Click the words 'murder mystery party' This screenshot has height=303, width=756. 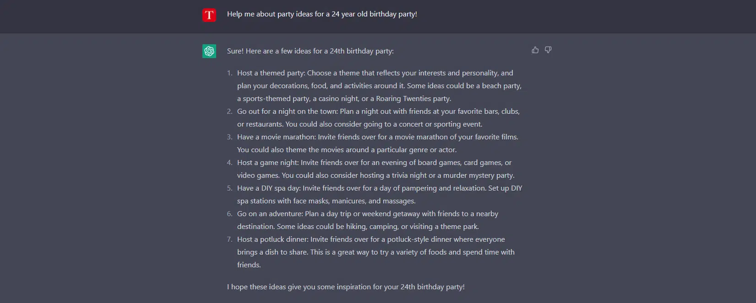click(x=478, y=175)
